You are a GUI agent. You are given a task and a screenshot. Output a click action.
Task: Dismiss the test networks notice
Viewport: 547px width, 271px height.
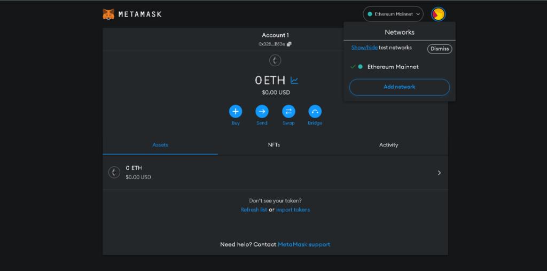pos(439,49)
